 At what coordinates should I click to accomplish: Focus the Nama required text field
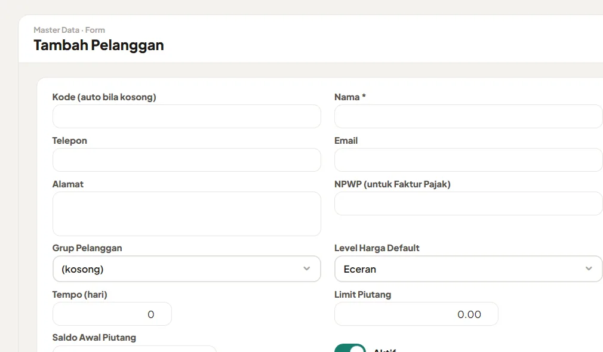pos(469,116)
